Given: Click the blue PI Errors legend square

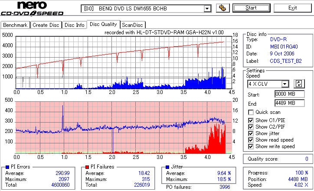Looking at the screenshot, I should 7,167.
